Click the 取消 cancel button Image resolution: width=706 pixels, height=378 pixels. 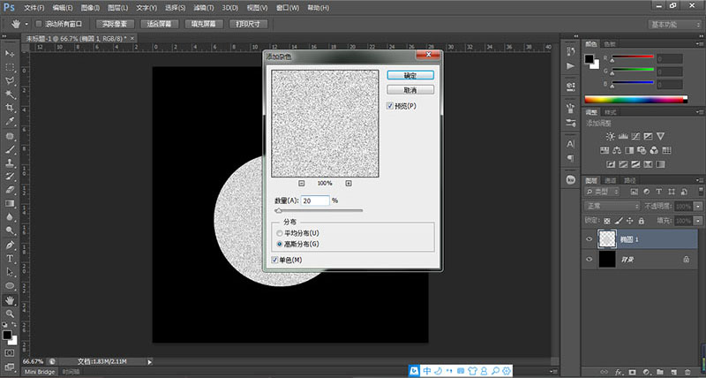click(x=409, y=90)
